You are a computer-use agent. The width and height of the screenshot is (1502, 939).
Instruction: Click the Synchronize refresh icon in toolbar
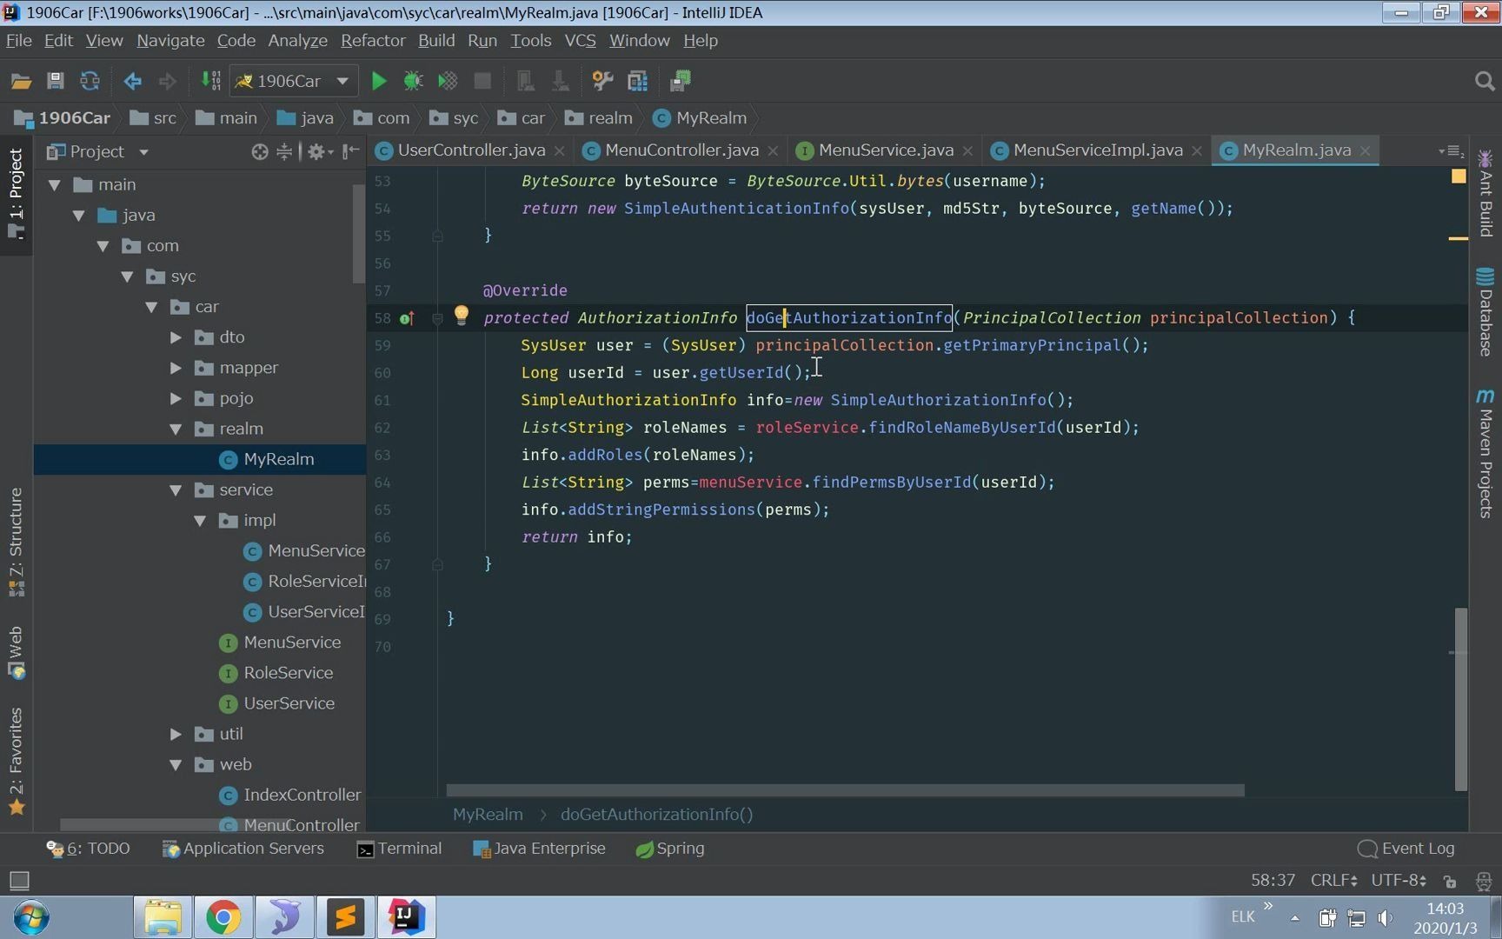(x=90, y=81)
